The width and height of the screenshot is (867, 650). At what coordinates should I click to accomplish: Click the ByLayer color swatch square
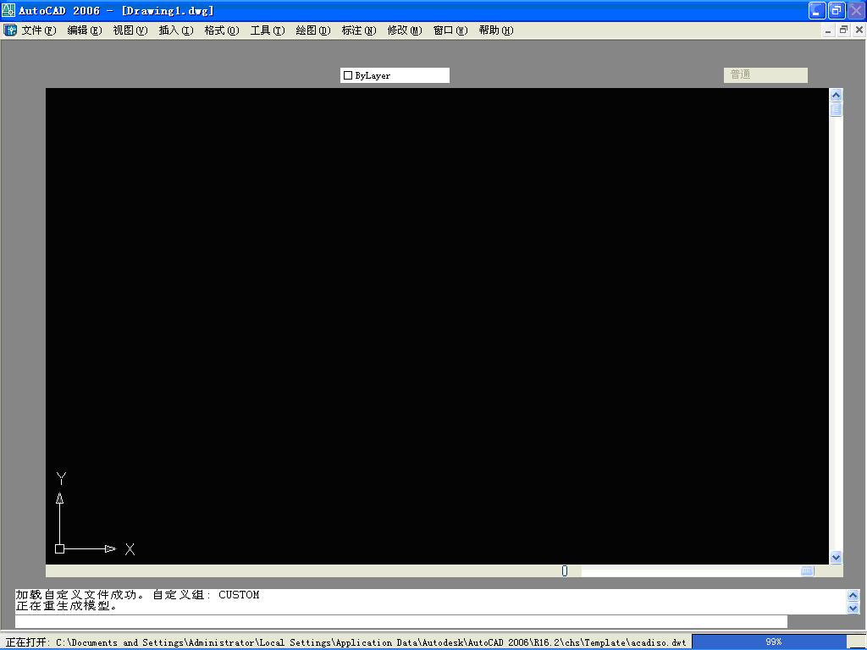click(347, 74)
